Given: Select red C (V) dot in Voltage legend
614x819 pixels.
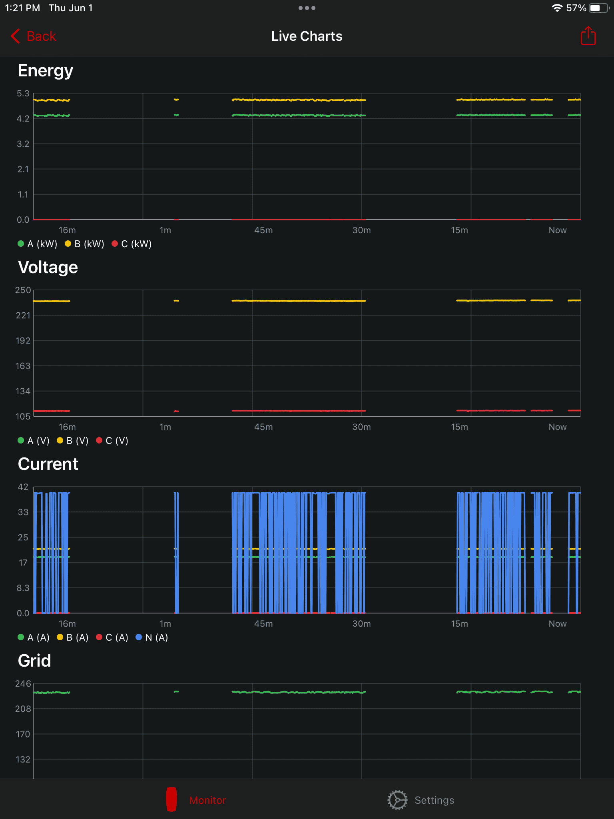Looking at the screenshot, I should coord(100,440).
